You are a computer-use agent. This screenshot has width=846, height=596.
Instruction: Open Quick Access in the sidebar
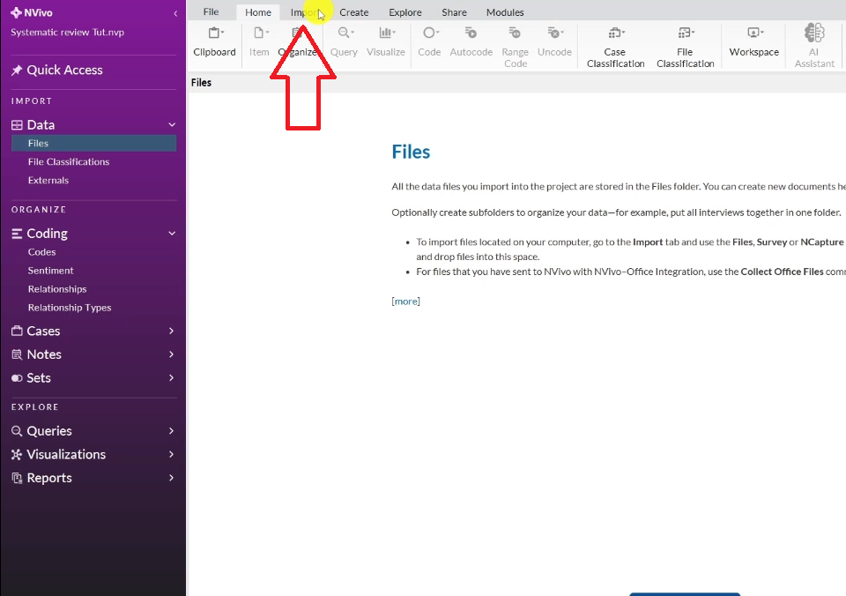tap(64, 71)
